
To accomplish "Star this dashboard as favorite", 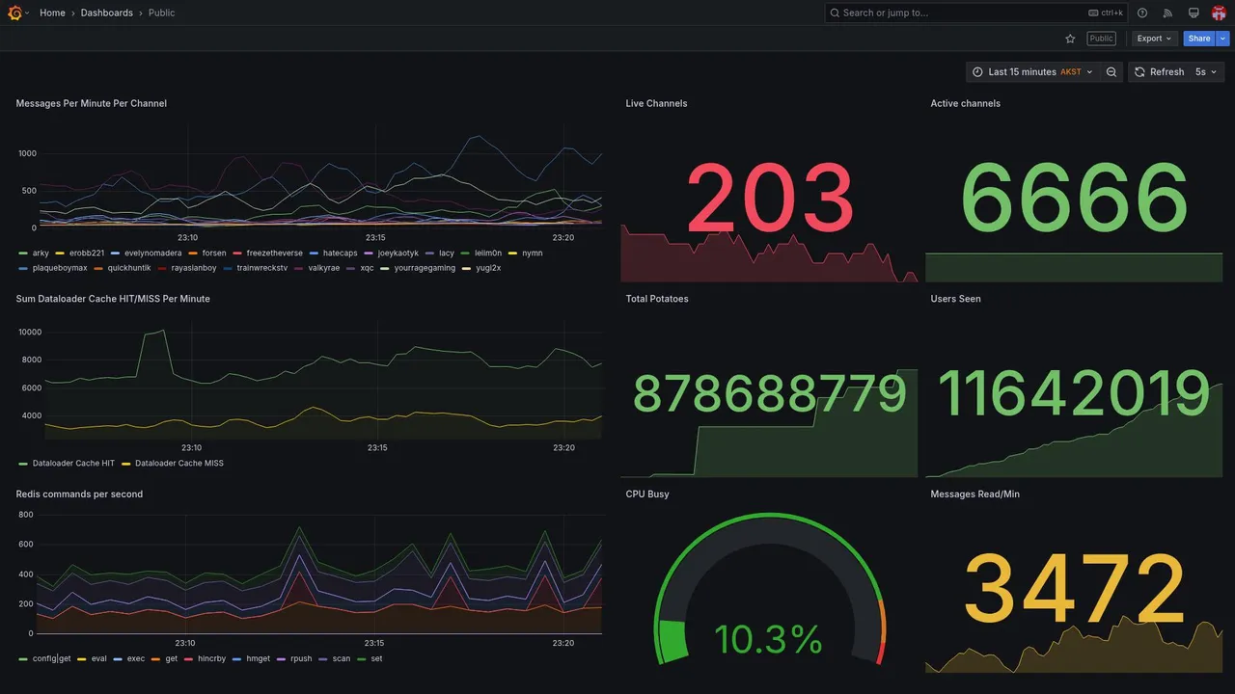I will coord(1070,39).
